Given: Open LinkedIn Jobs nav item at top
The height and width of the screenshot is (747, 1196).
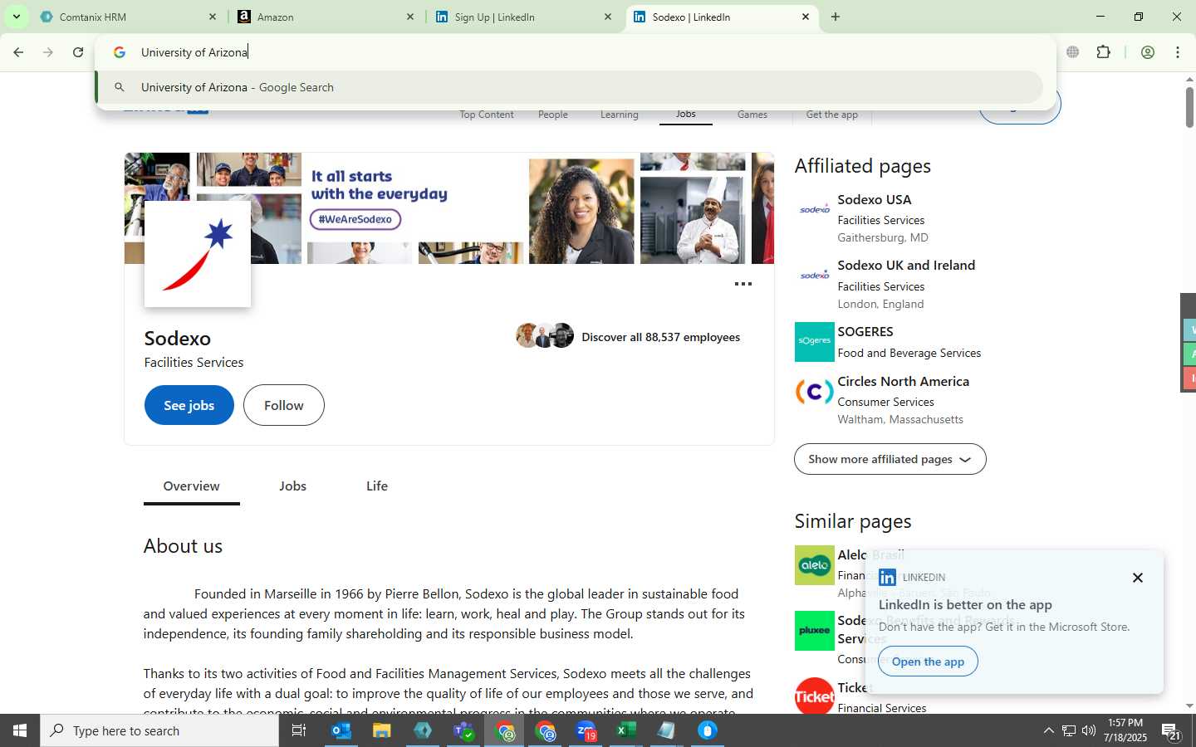Looking at the screenshot, I should [x=686, y=115].
